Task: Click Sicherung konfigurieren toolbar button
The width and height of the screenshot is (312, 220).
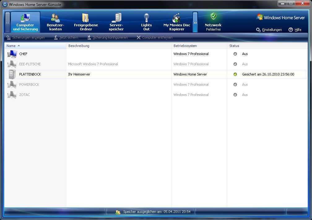Action: click(x=107, y=37)
